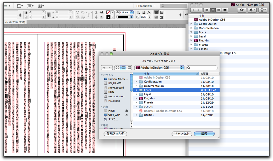
Task: Open stroke weight 0.25 mm dropdown
Action: coord(131,12)
